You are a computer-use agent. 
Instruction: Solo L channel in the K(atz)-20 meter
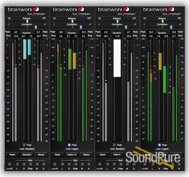tap(153, 164)
